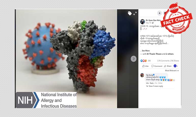This screenshot has width=196, height=117.
Task: Click the plus create button
Action: click(x=160, y=13)
